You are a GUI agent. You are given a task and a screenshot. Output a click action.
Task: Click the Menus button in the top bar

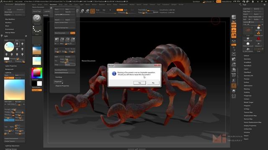click(x=219, y=2)
